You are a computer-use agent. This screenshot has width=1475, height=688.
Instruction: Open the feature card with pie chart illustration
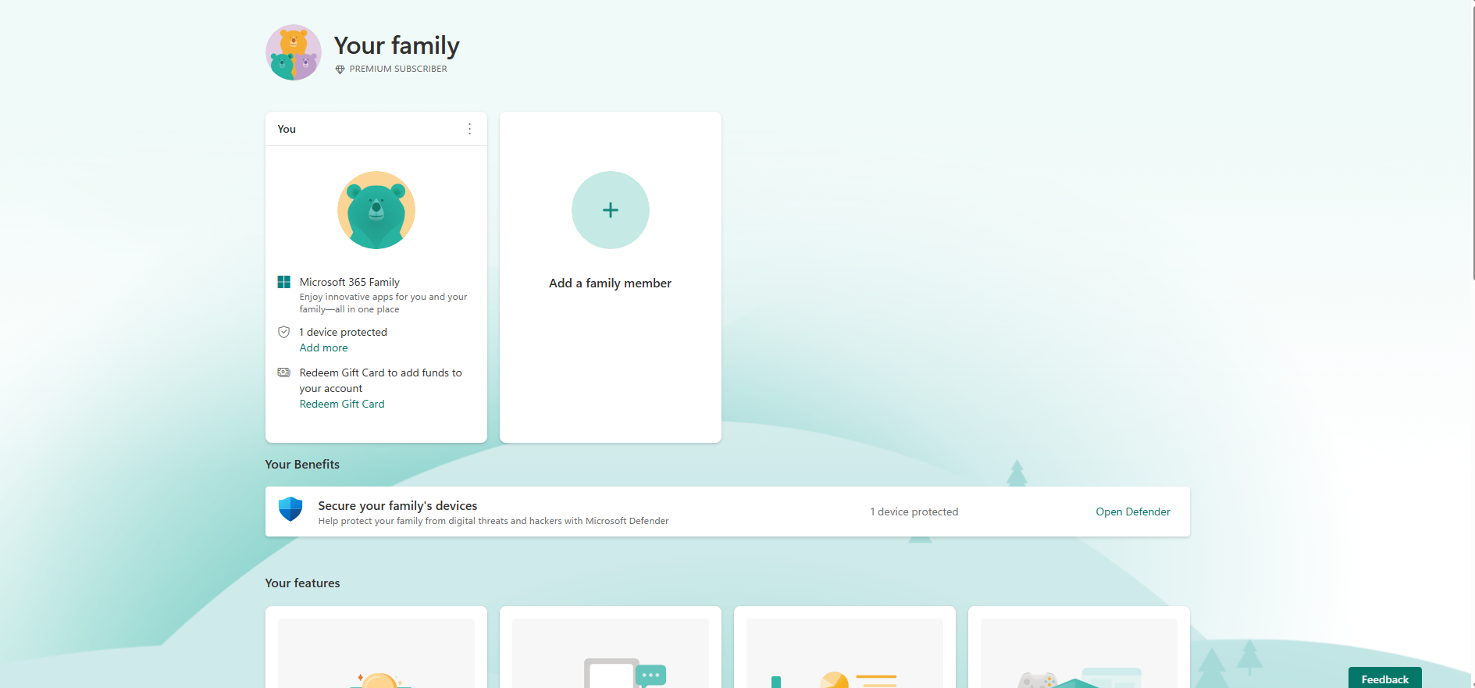[845, 648]
